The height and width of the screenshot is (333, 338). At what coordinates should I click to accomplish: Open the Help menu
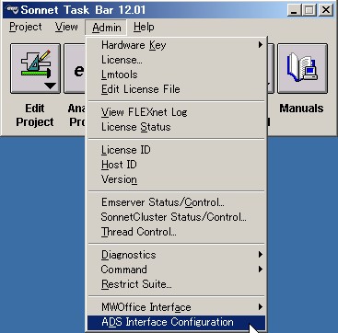144,27
